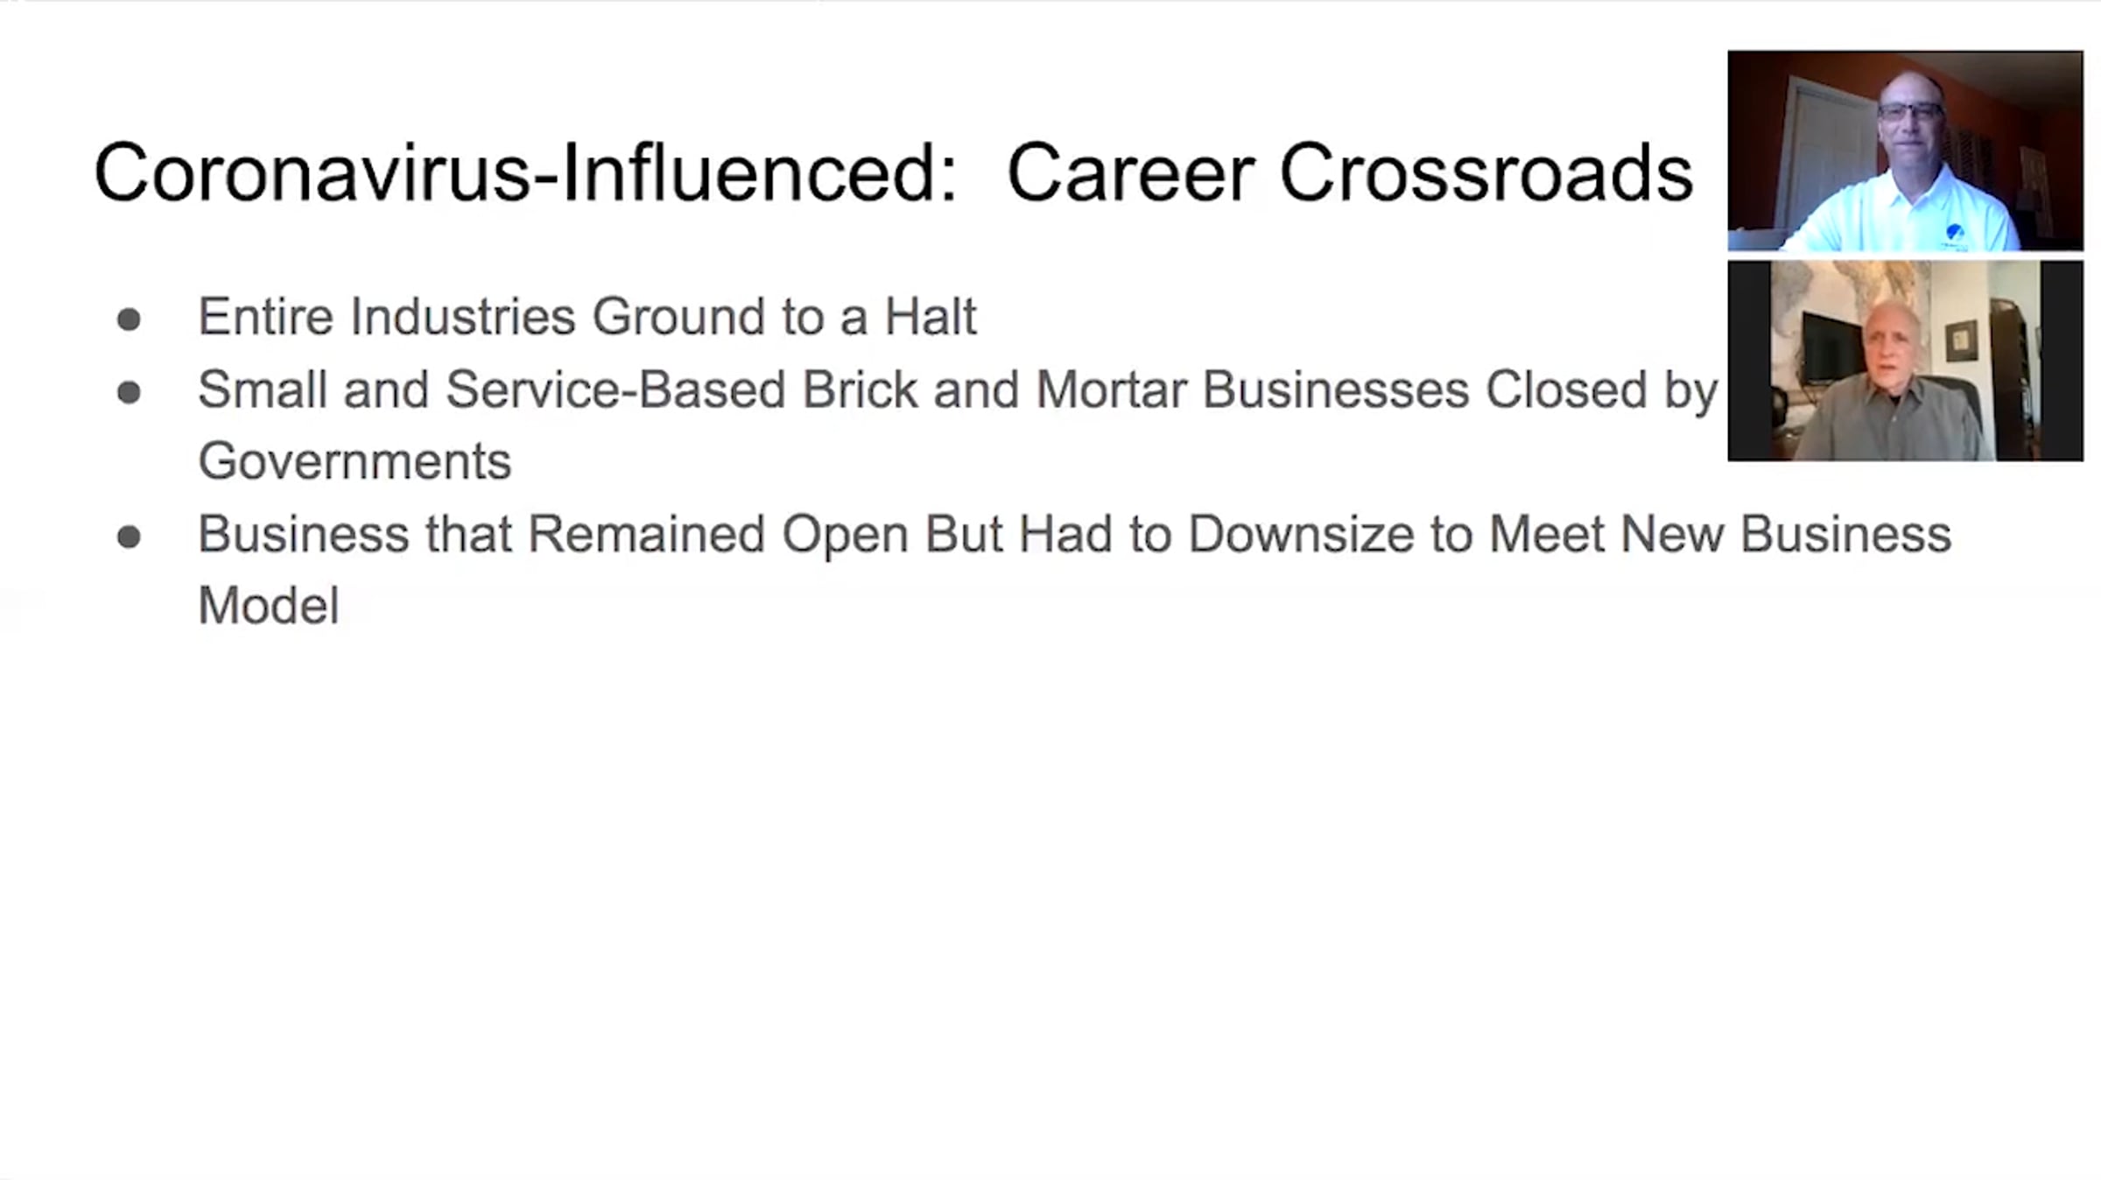Click the word 'Governments' on the slide
This screenshot has width=2101, height=1180.
[355, 460]
